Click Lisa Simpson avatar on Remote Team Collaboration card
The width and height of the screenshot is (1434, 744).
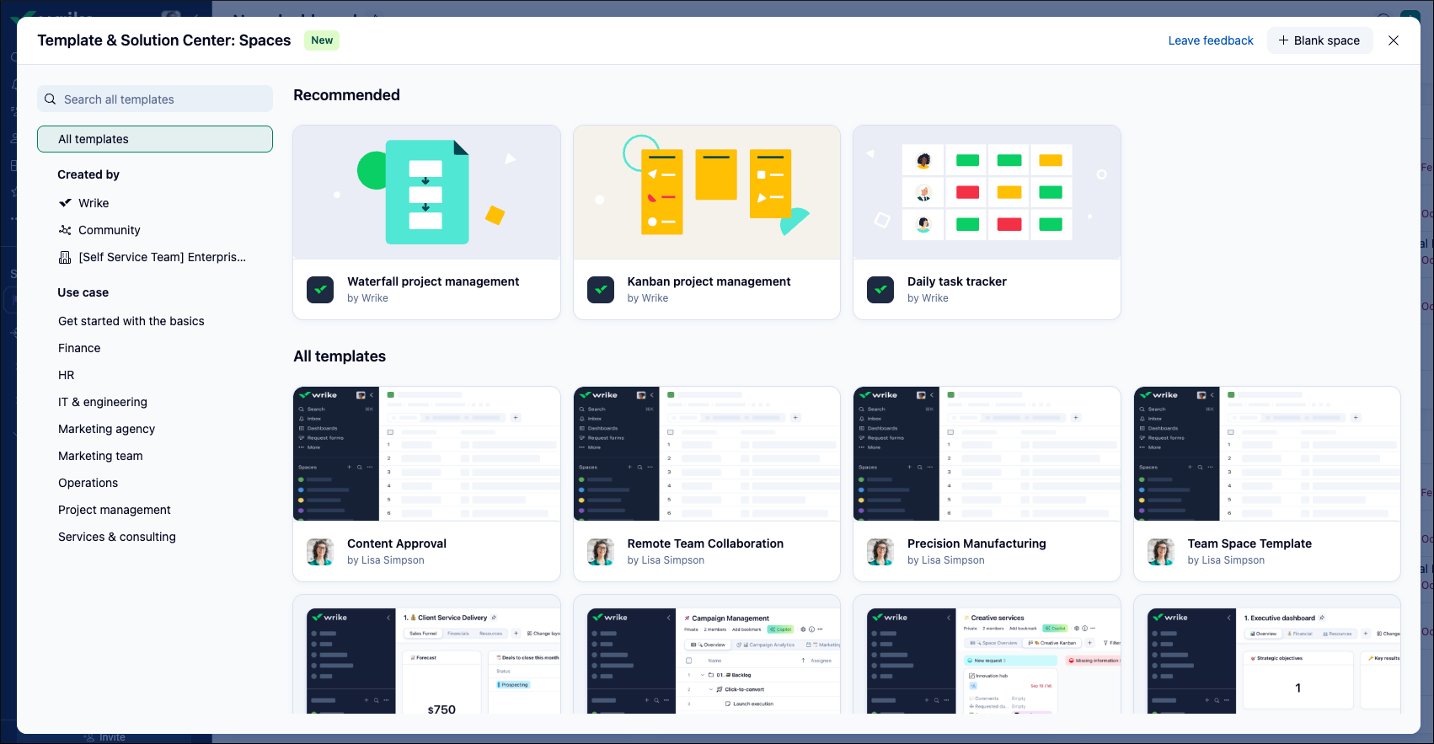click(x=601, y=552)
